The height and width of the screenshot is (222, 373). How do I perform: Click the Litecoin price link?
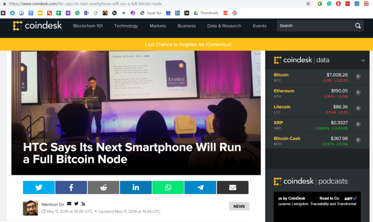point(282,107)
